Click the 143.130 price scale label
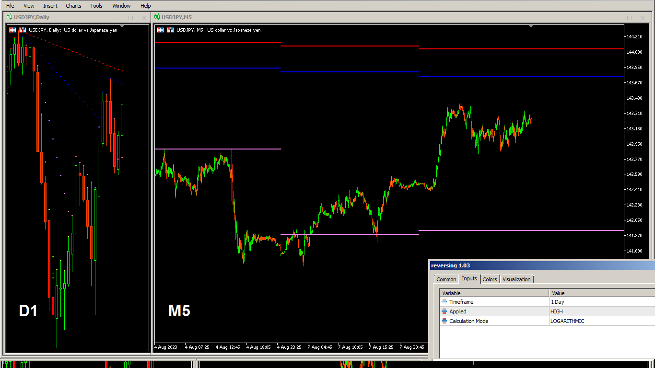 point(634,129)
